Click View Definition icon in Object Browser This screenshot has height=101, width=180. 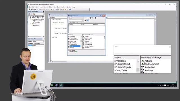click(93, 18)
